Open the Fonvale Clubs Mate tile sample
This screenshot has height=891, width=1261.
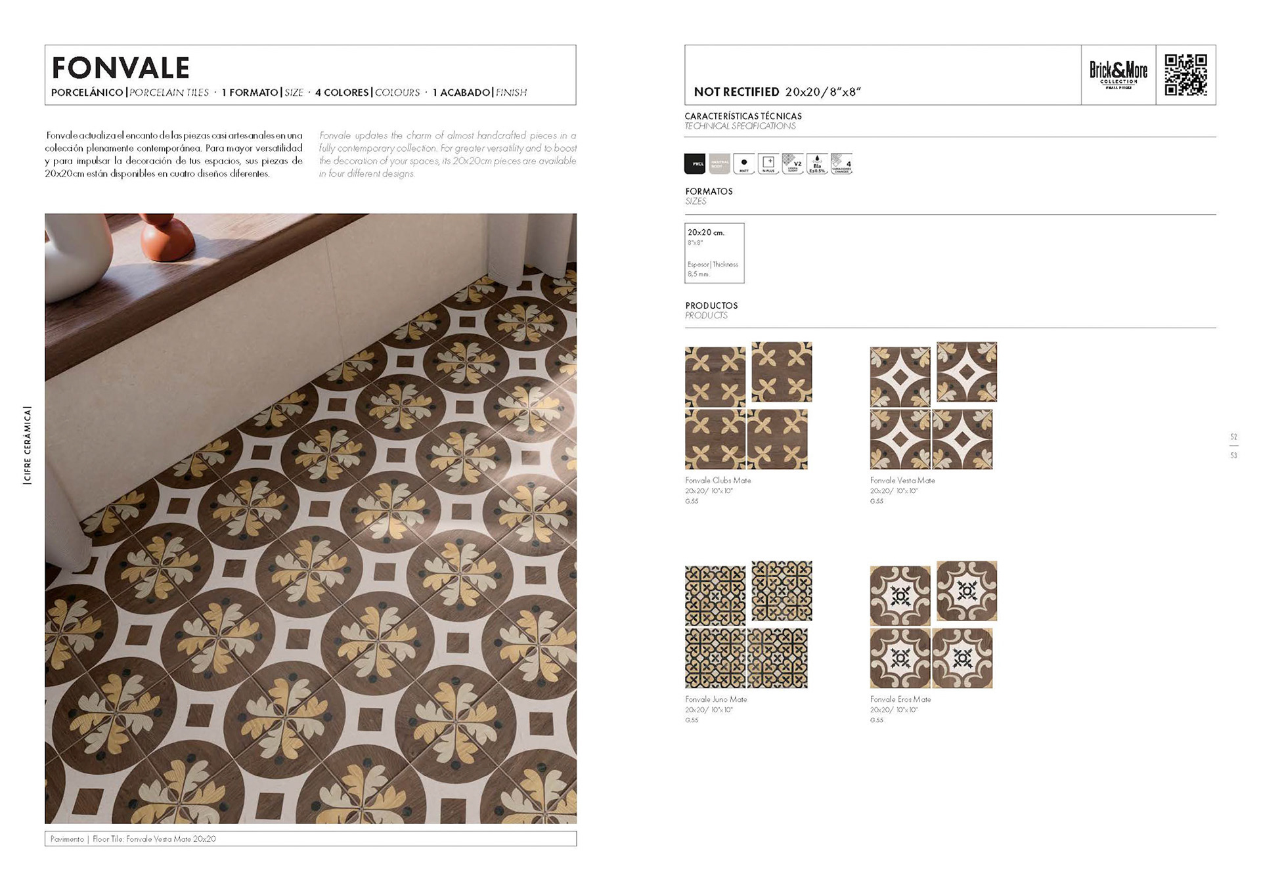pos(748,405)
